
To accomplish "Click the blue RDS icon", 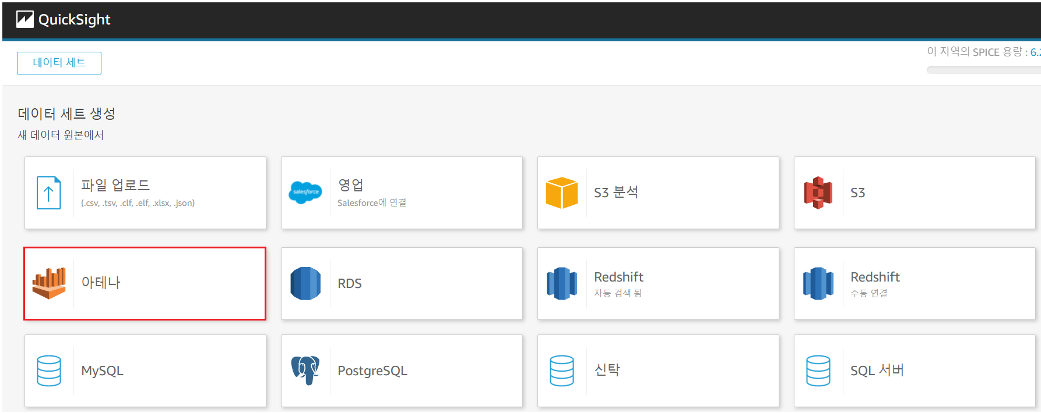I will coord(305,283).
